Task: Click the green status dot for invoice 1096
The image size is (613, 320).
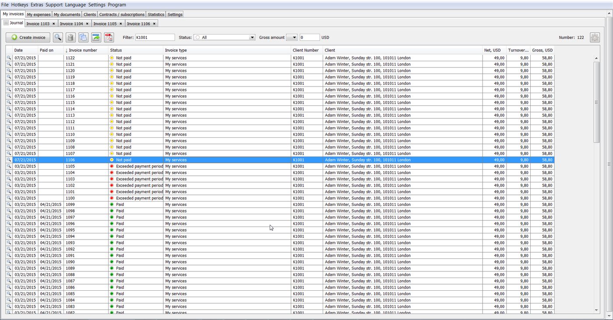Action: click(x=112, y=223)
